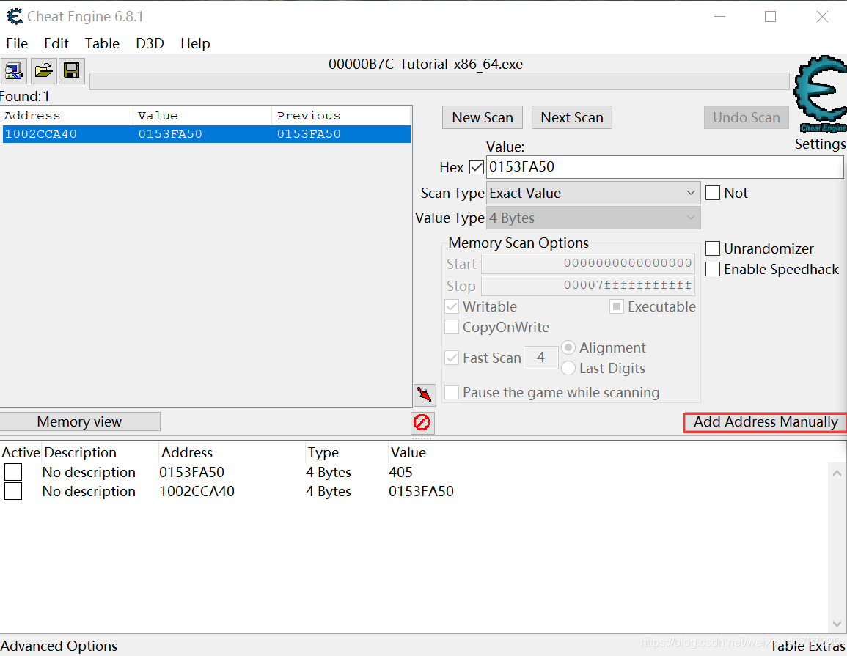Viewport: 847px width, 656px height.
Task: Click the Undo Scan button
Action: [746, 117]
